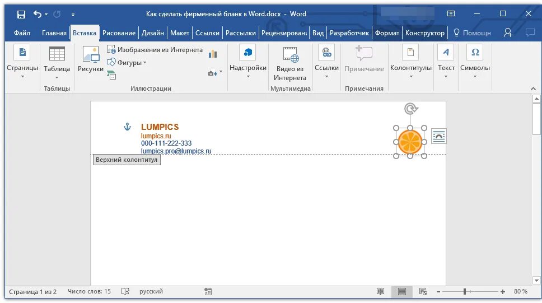
Task: Switch to Web Layout view
Action: (423, 292)
